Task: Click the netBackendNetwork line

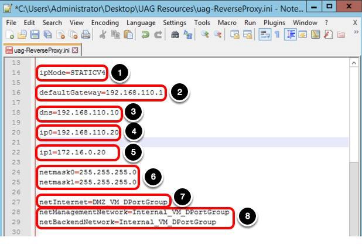Action: point(128,222)
